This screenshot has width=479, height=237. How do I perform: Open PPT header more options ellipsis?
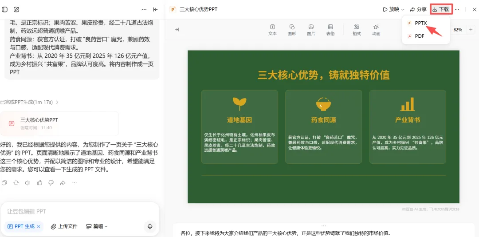tap(457, 9)
